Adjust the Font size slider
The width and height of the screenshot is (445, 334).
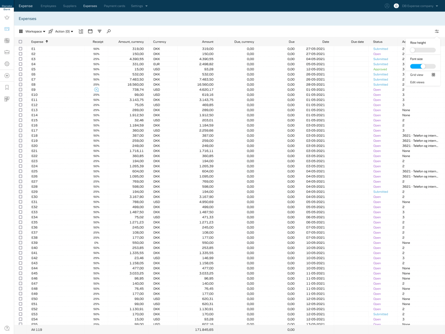423,66
